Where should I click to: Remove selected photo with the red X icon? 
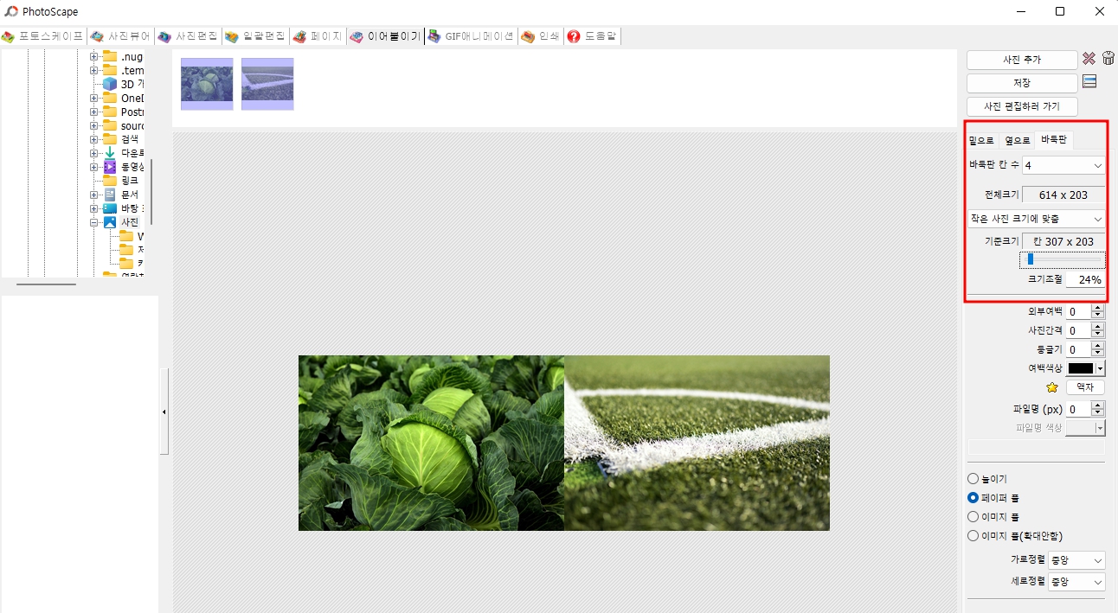[1089, 59]
